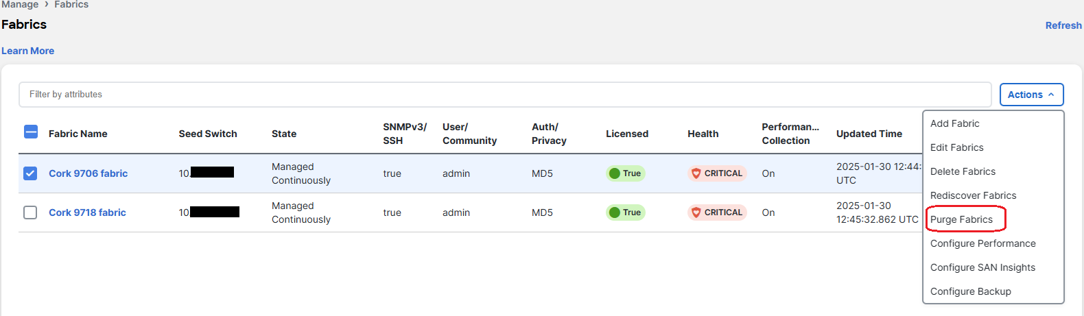1084x316 pixels.
Task: Click the green True licensed badge, first row
Action: [625, 173]
